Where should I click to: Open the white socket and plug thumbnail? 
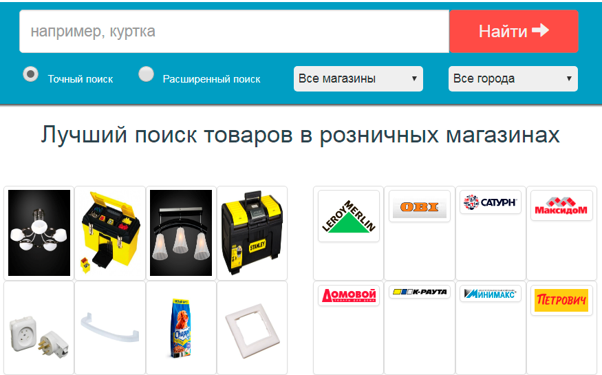click(x=39, y=335)
